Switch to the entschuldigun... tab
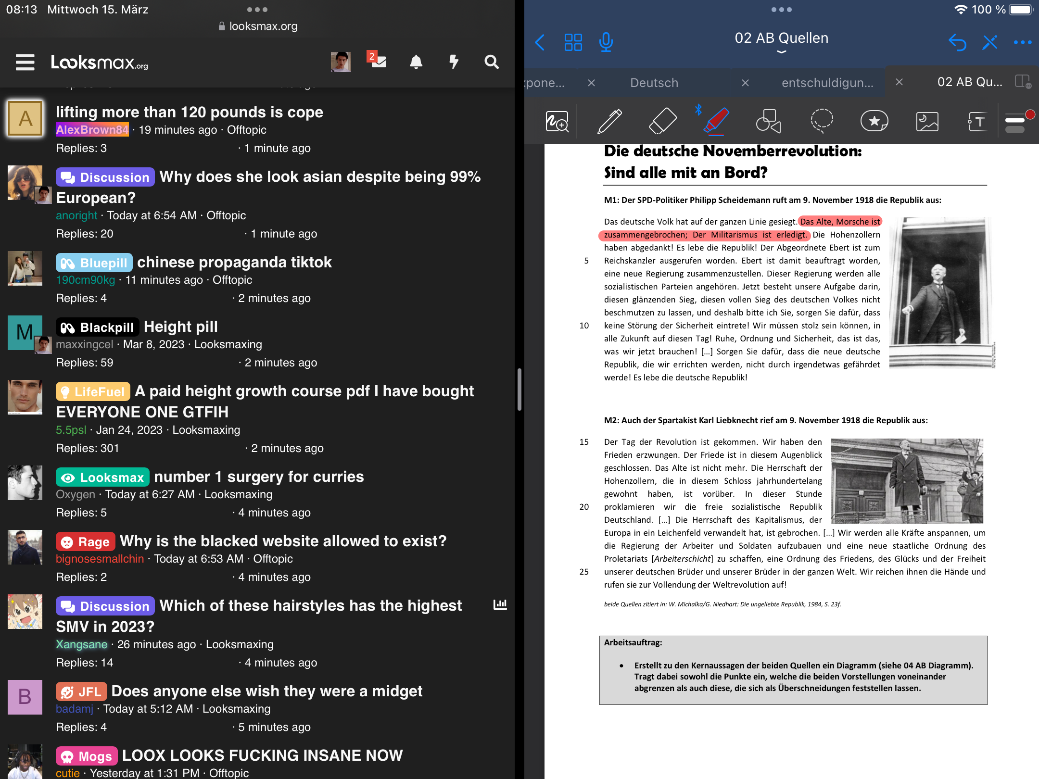Viewport: 1039px width, 779px height. coord(827,83)
